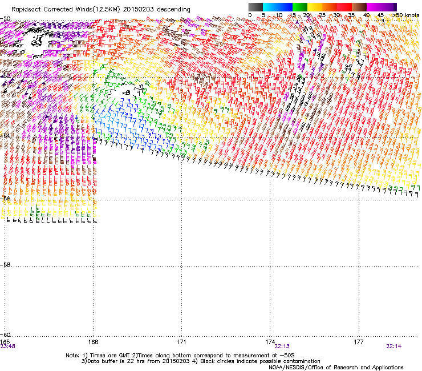Viewport: 422px width, 371px height.
Task: Click the yellow 20-25 knots legend swatch
Action: [x=315, y=7]
